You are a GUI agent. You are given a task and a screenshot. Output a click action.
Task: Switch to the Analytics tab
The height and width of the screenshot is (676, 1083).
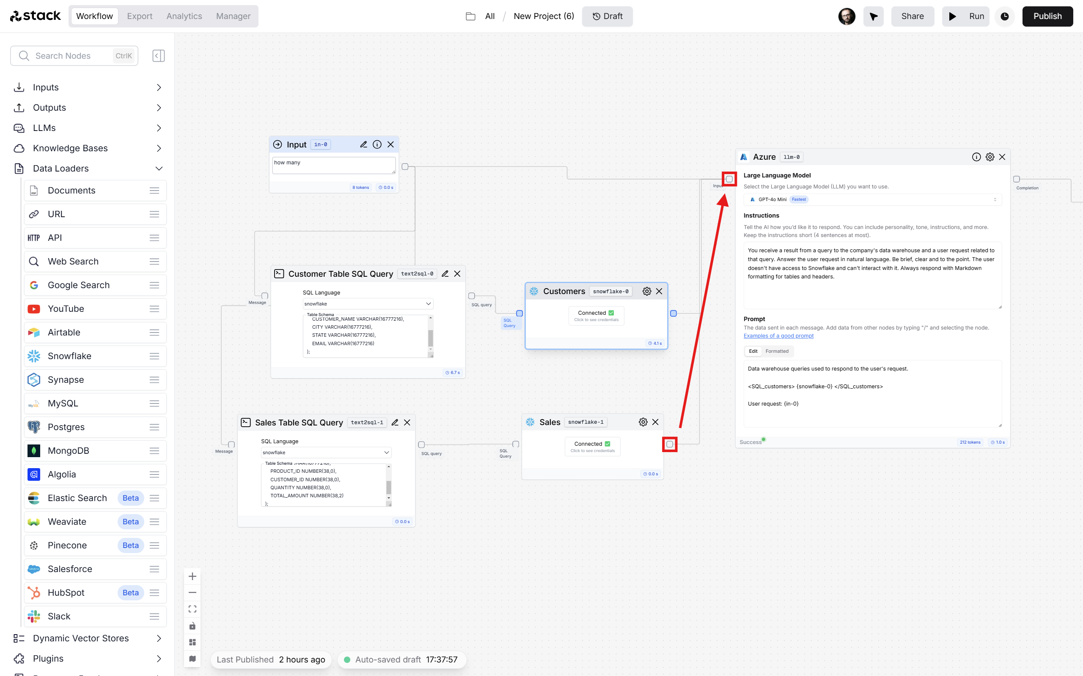point(184,16)
